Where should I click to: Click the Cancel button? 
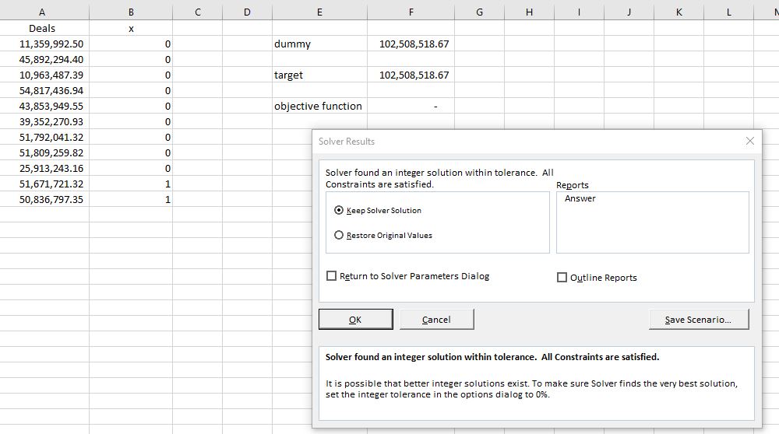[x=437, y=320]
